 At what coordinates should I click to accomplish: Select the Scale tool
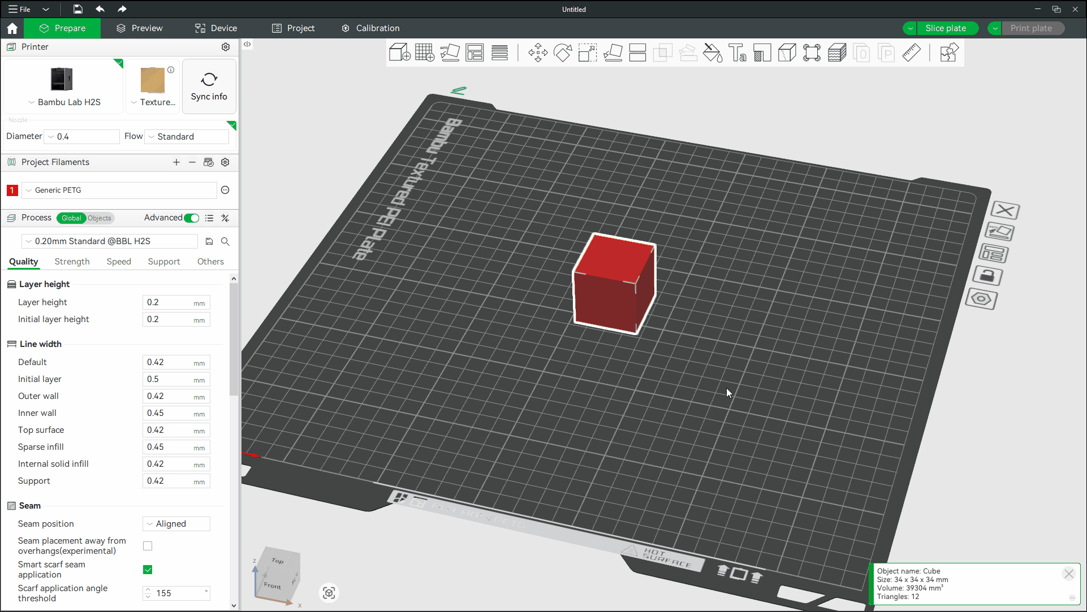tap(587, 53)
